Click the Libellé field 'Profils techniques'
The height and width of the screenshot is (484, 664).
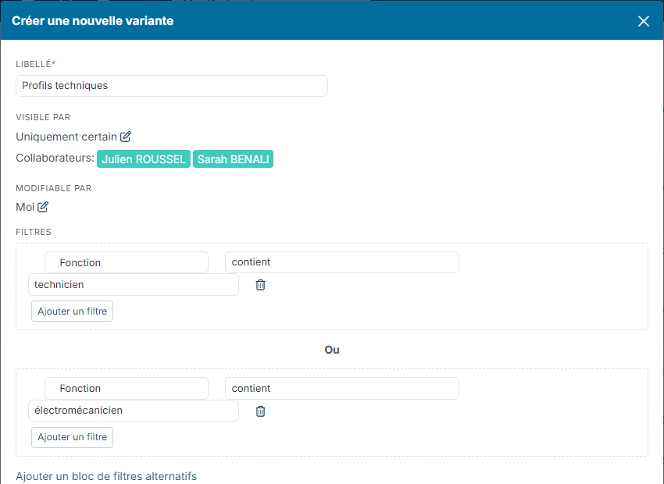[172, 86]
